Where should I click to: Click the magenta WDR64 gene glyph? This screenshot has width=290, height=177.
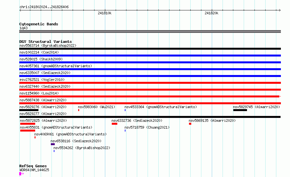[22, 174]
